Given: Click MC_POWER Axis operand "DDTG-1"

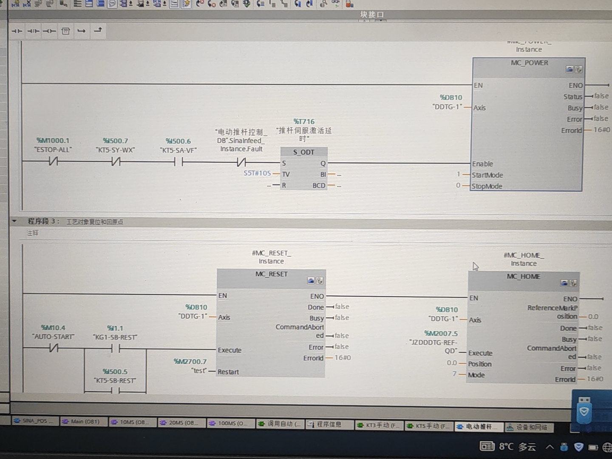Looking at the screenshot, I should (x=447, y=107).
